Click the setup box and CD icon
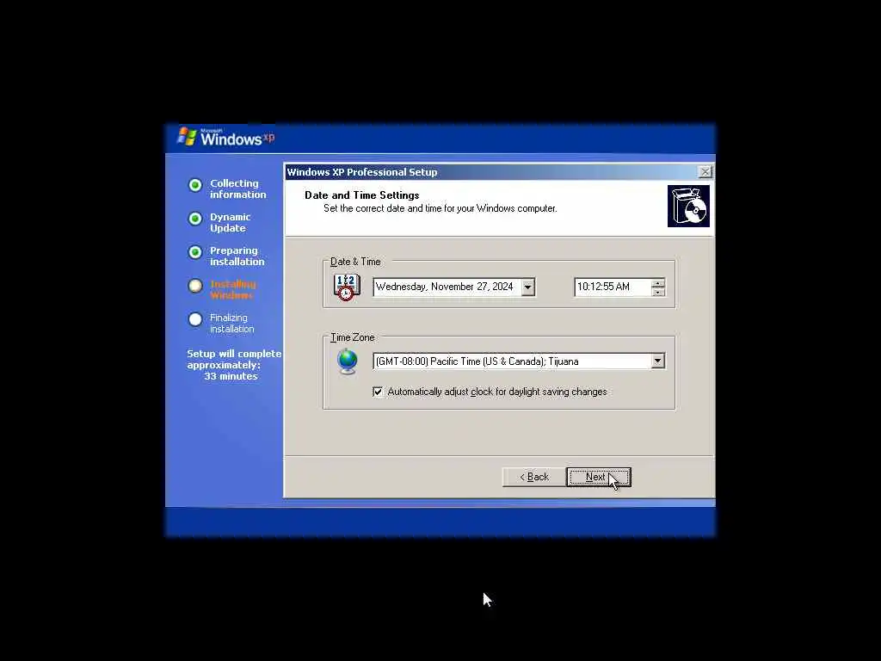Image resolution: width=881 pixels, height=661 pixels. 688,207
